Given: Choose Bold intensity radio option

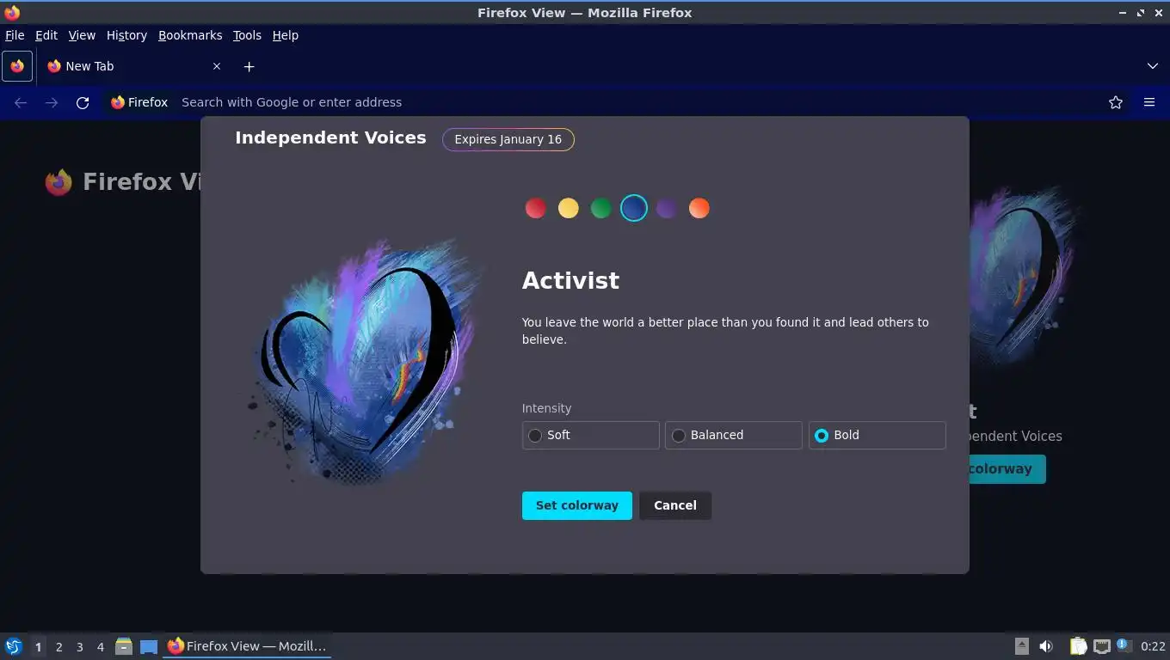Looking at the screenshot, I should pyautogui.click(x=877, y=435).
